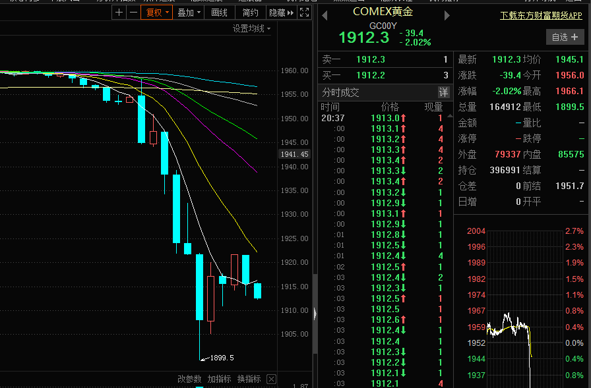Activate the 画线 drawing tool
The width and height of the screenshot is (591, 388).
pos(220,13)
